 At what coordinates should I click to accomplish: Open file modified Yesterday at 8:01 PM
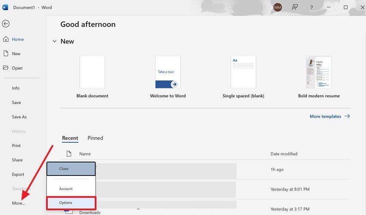point(205,189)
